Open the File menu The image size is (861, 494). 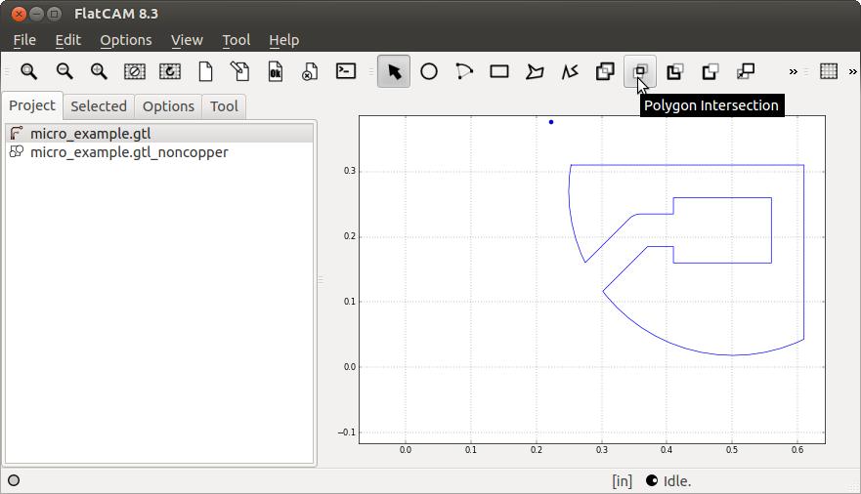[x=24, y=40]
